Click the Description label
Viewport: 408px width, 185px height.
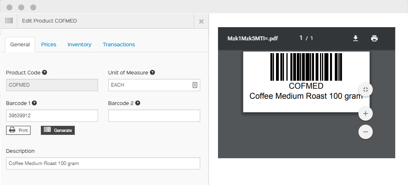point(20,151)
